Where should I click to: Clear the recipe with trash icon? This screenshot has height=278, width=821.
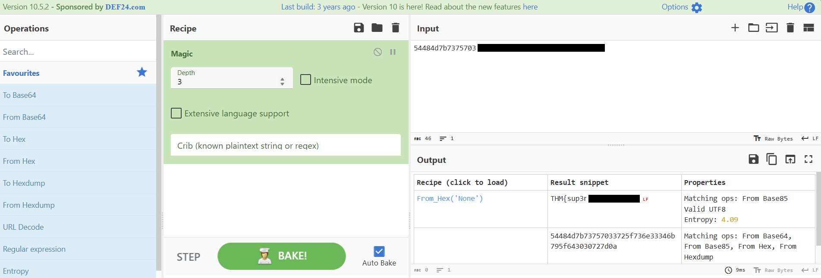coord(395,28)
